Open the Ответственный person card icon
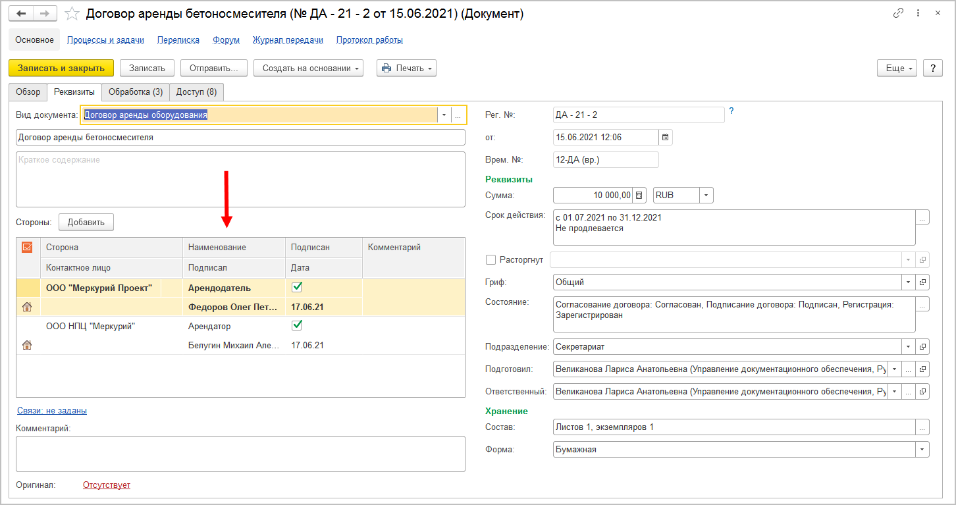 click(922, 392)
